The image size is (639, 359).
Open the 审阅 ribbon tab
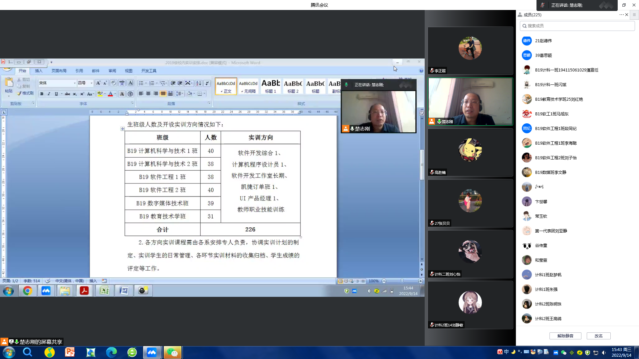112,70
